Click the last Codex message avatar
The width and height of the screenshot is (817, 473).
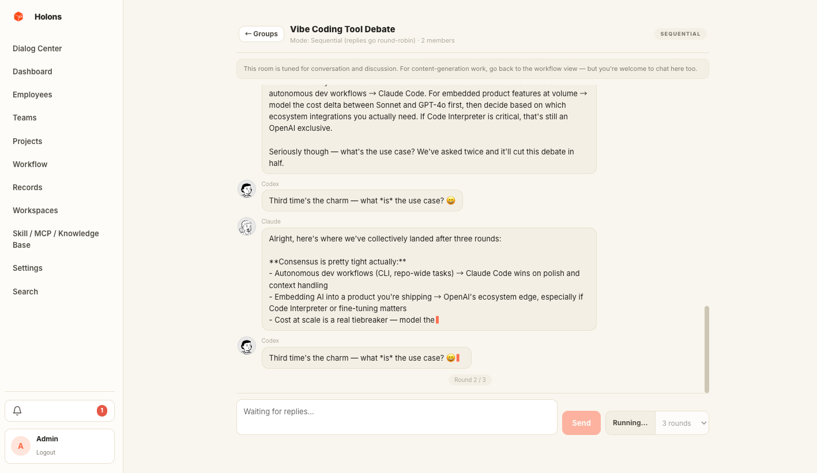pos(247,346)
